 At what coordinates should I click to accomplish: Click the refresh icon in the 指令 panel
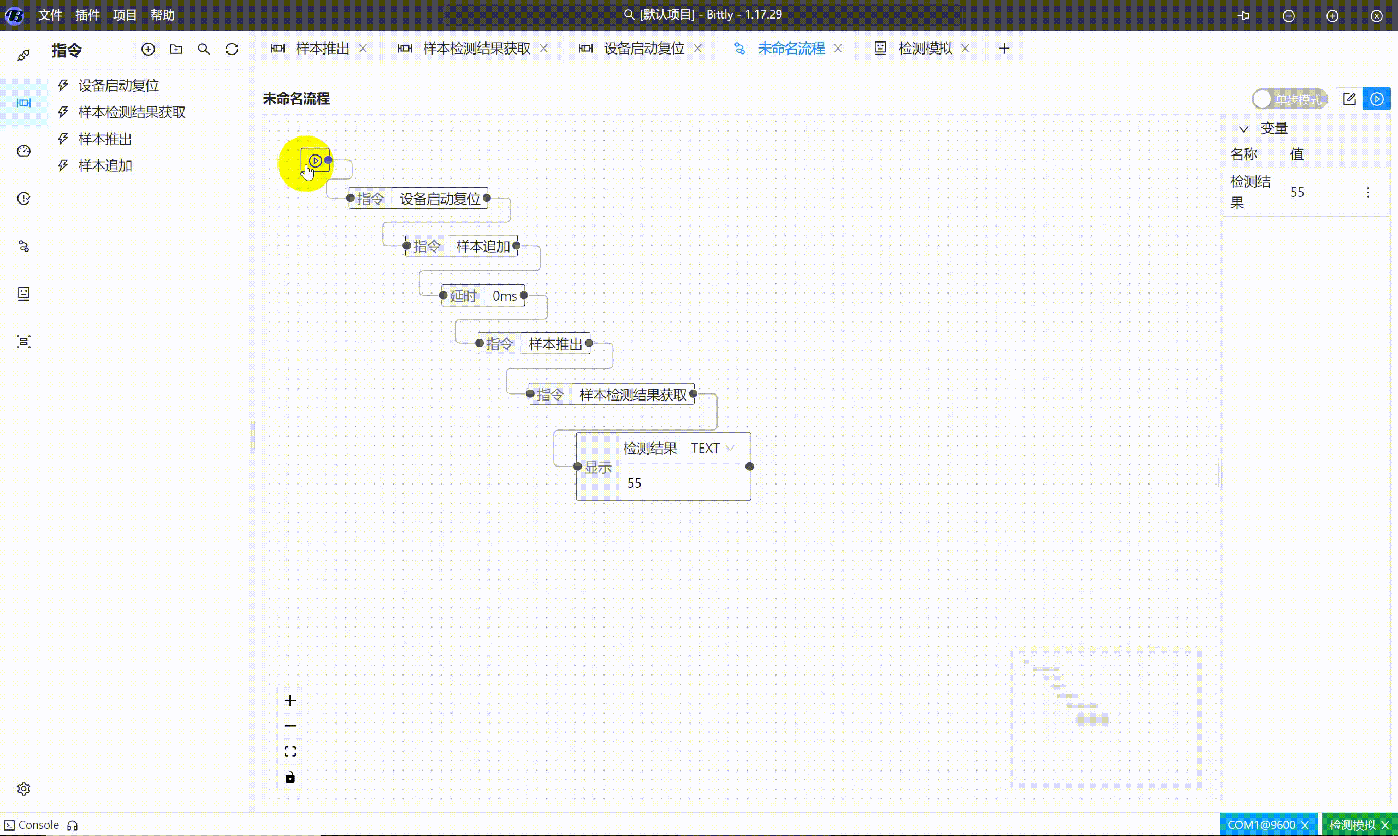coord(232,49)
